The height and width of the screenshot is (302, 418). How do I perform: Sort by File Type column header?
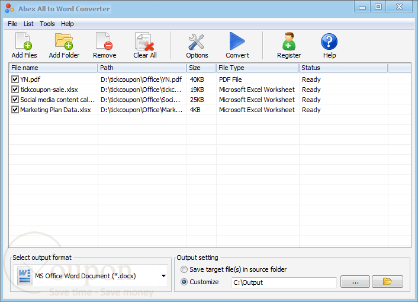258,68
